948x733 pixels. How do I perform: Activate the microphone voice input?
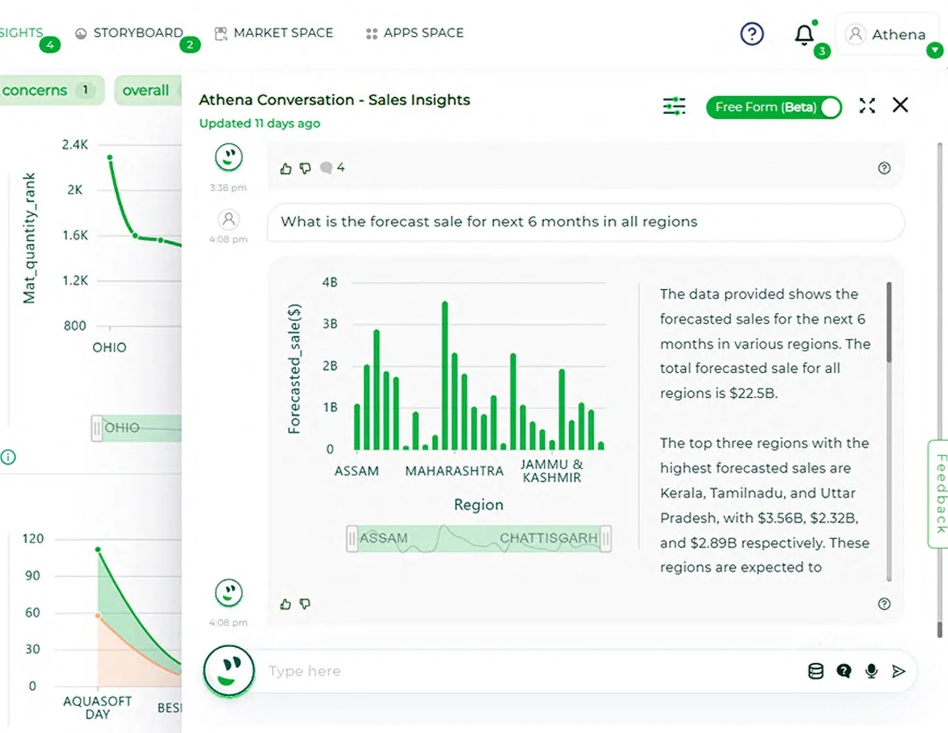[871, 671]
